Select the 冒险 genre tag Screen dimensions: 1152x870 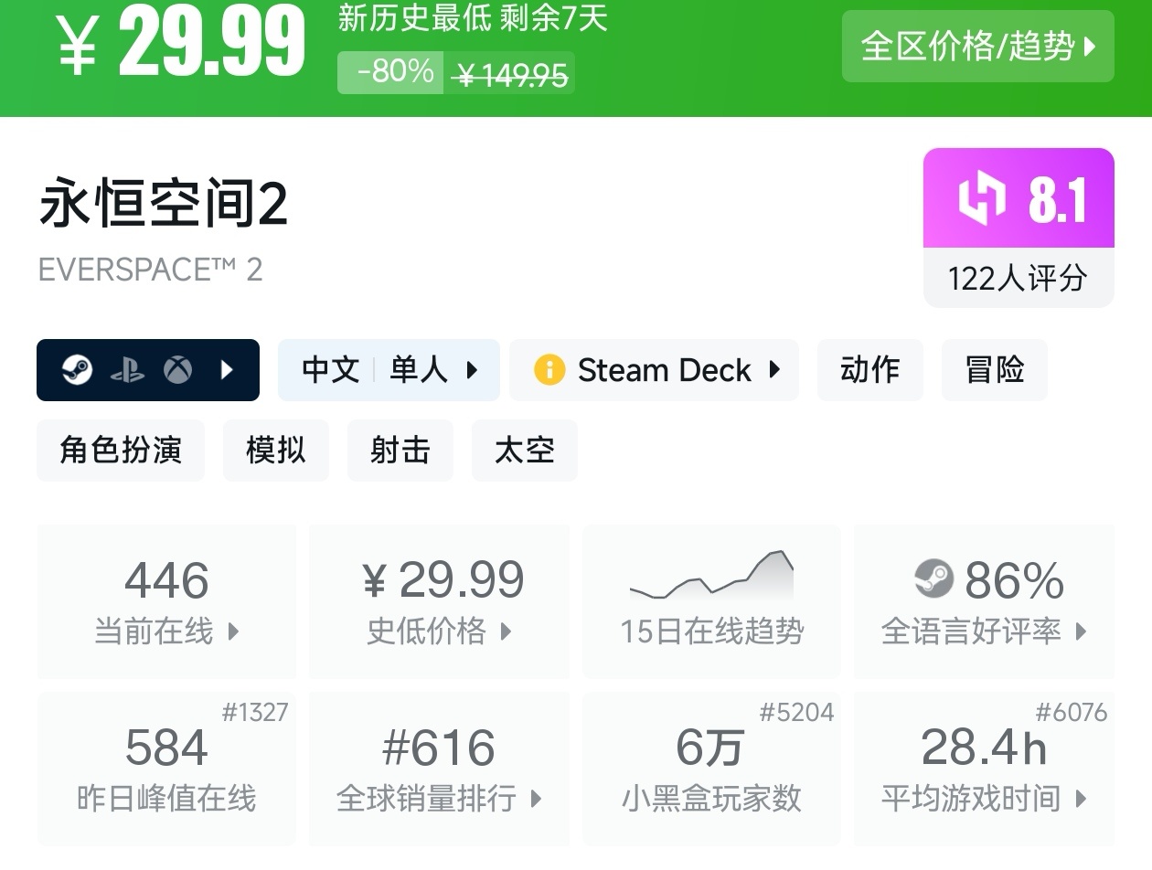994,370
